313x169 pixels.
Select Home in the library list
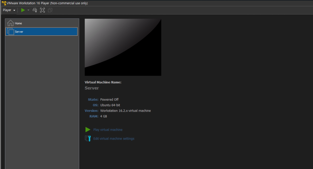point(42,23)
